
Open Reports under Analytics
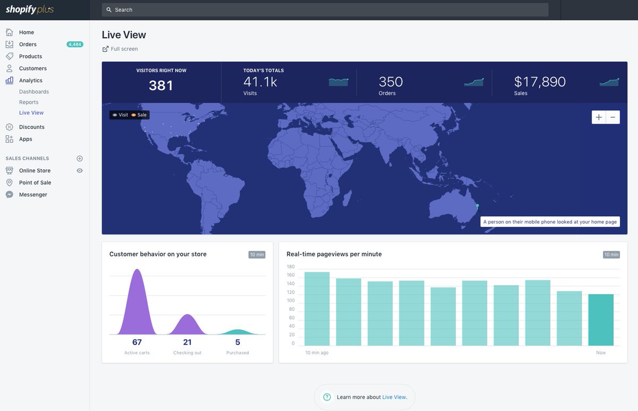click(x=29, y=102)
